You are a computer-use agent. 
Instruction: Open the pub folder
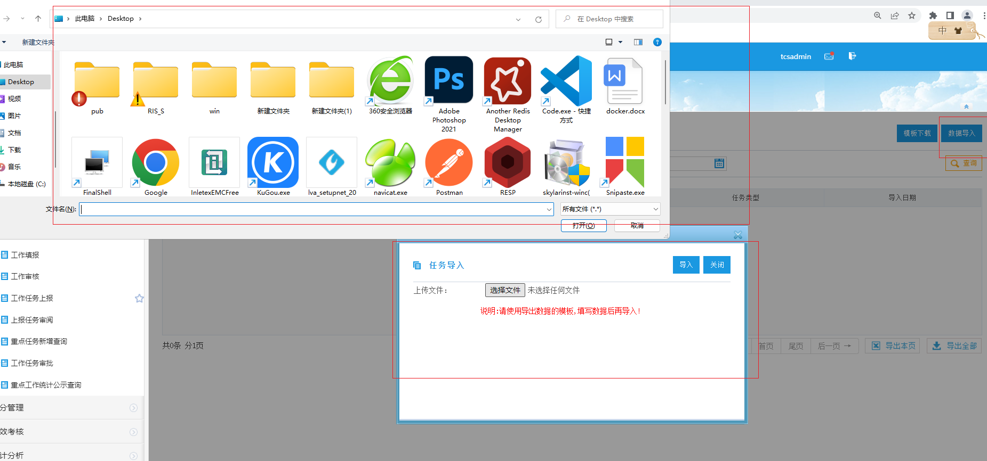97,88
